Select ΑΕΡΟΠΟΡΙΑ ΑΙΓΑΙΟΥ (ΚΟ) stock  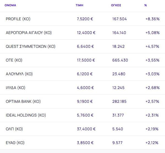click(x=29, y=33)
